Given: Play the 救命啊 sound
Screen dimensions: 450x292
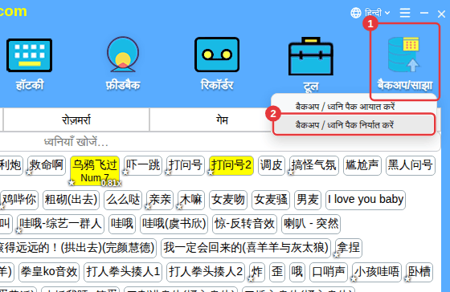Looking at the screenshot, I should (47, 165).
